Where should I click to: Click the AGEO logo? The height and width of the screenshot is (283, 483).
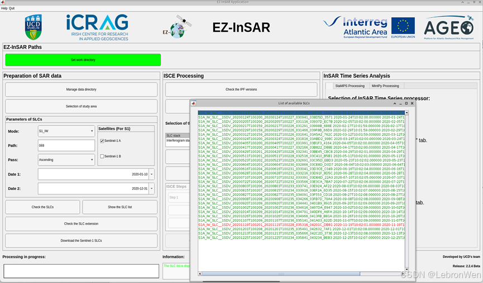(449, 27)
